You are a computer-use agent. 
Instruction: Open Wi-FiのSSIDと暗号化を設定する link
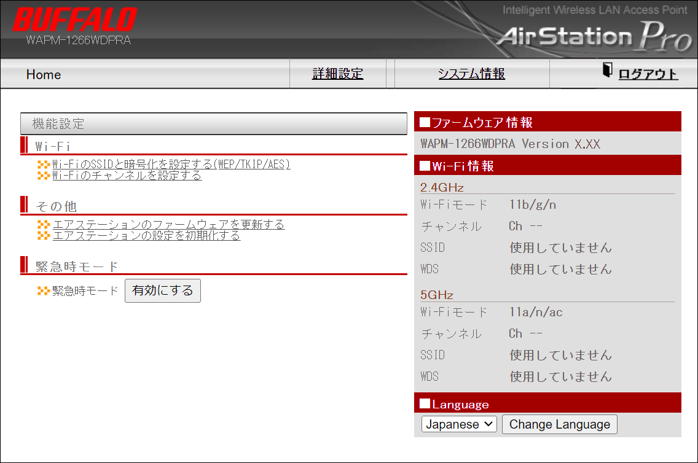click(171, 165)
